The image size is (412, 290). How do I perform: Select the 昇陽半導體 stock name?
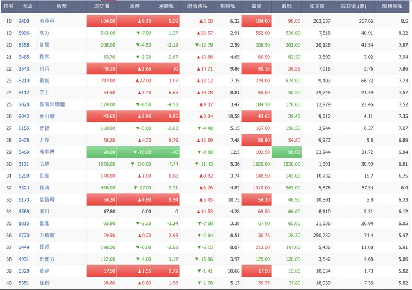(x=51, y=104)
